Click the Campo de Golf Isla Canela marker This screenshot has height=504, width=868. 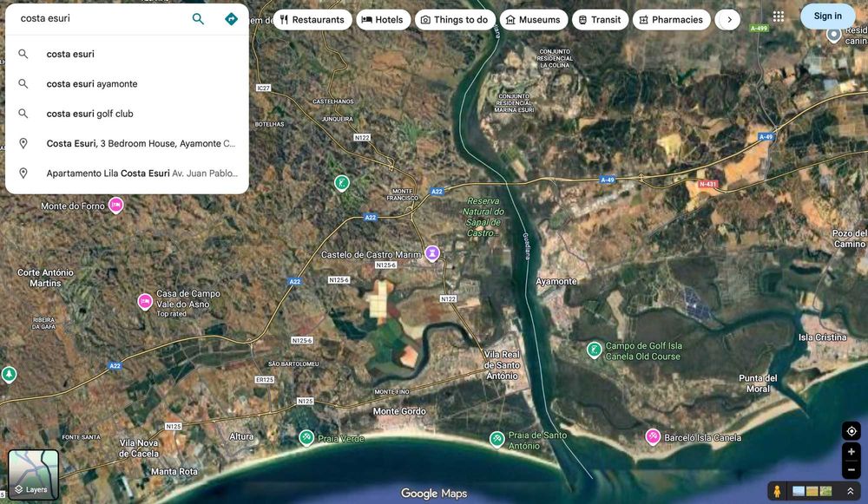click(594, 350)
